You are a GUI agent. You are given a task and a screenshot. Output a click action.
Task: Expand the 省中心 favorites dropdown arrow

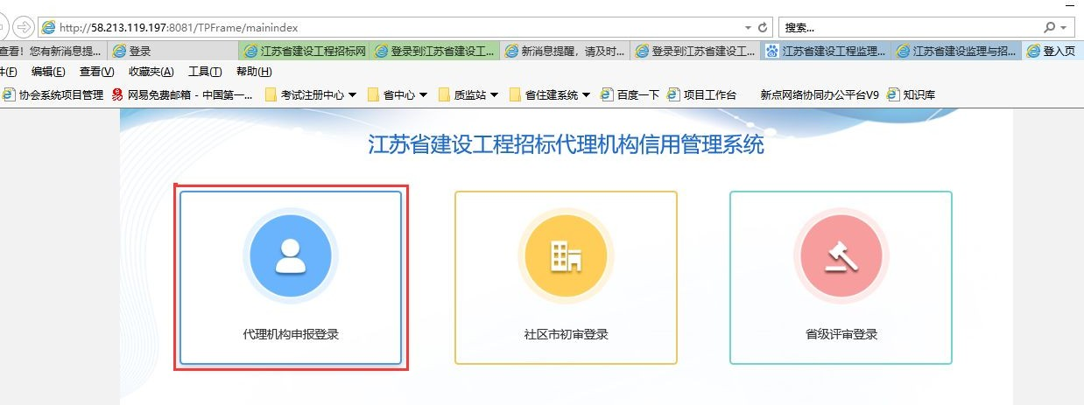click(423, 94)
